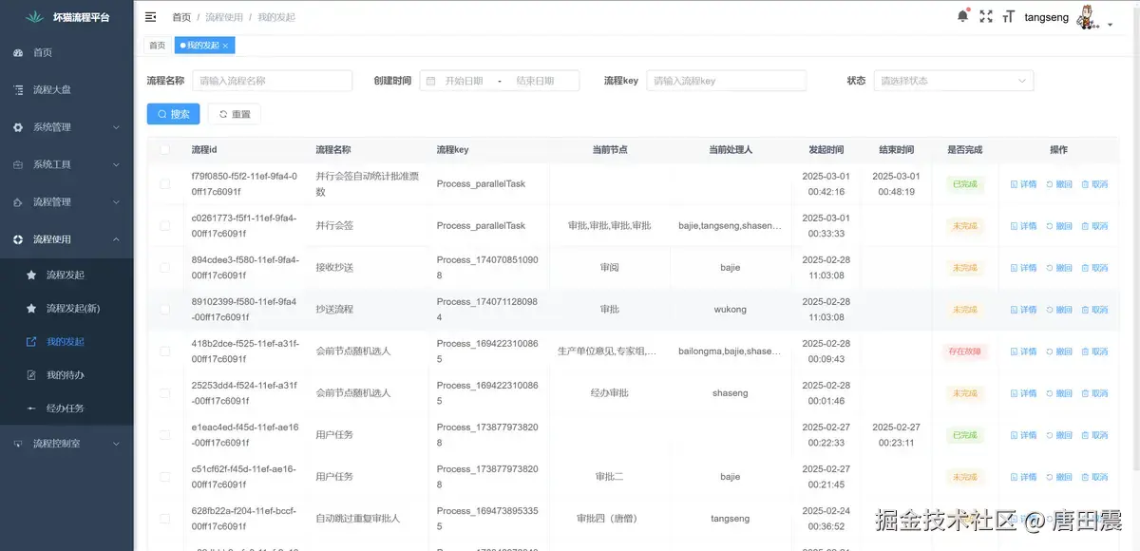This screenshot has height=551, width=1140.
Task: Check the row with id c0261773
Action: tap(165, 226)
